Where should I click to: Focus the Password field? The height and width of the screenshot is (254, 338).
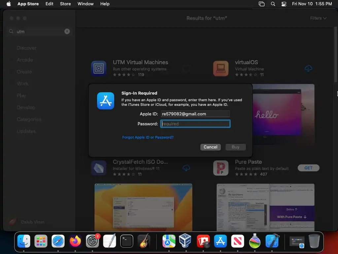click(195, 124)
